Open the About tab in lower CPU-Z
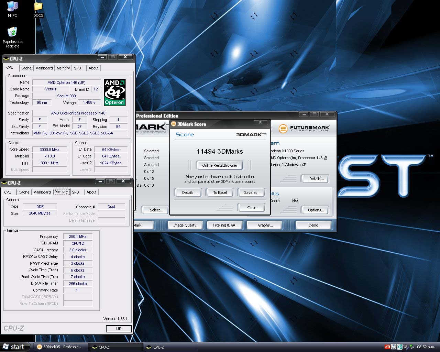Viewport: 440px width, 352px height. click(x=91, y=192)
